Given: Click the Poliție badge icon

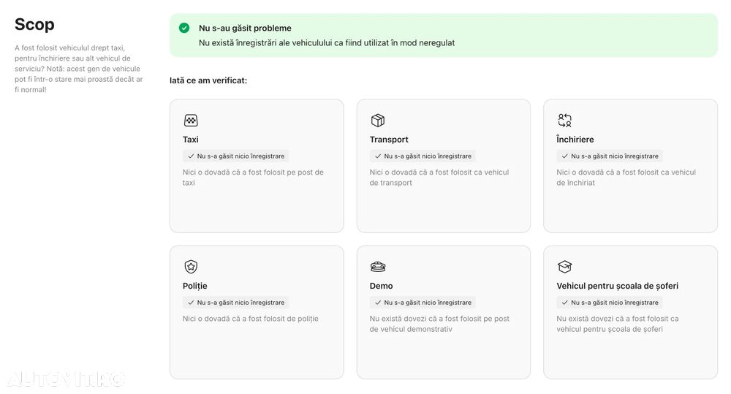Looking at the screenshot, I should point(191,267).
